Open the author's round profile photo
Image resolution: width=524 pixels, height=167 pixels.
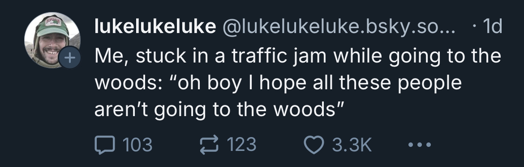52,40
